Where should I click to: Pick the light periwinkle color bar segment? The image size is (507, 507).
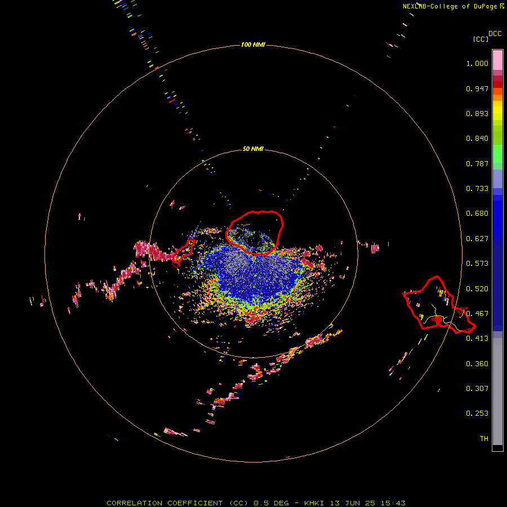(x=497, y=179)
